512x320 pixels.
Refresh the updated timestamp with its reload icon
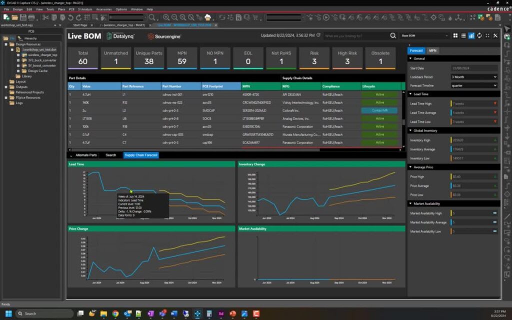pos(318,35)
